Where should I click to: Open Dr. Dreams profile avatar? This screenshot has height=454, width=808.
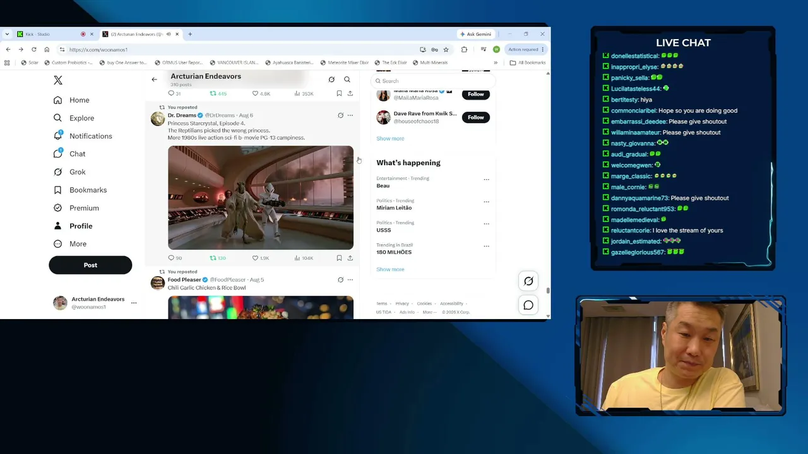coord(158,119)
